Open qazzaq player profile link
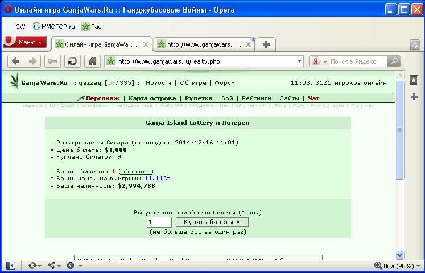 90,83
